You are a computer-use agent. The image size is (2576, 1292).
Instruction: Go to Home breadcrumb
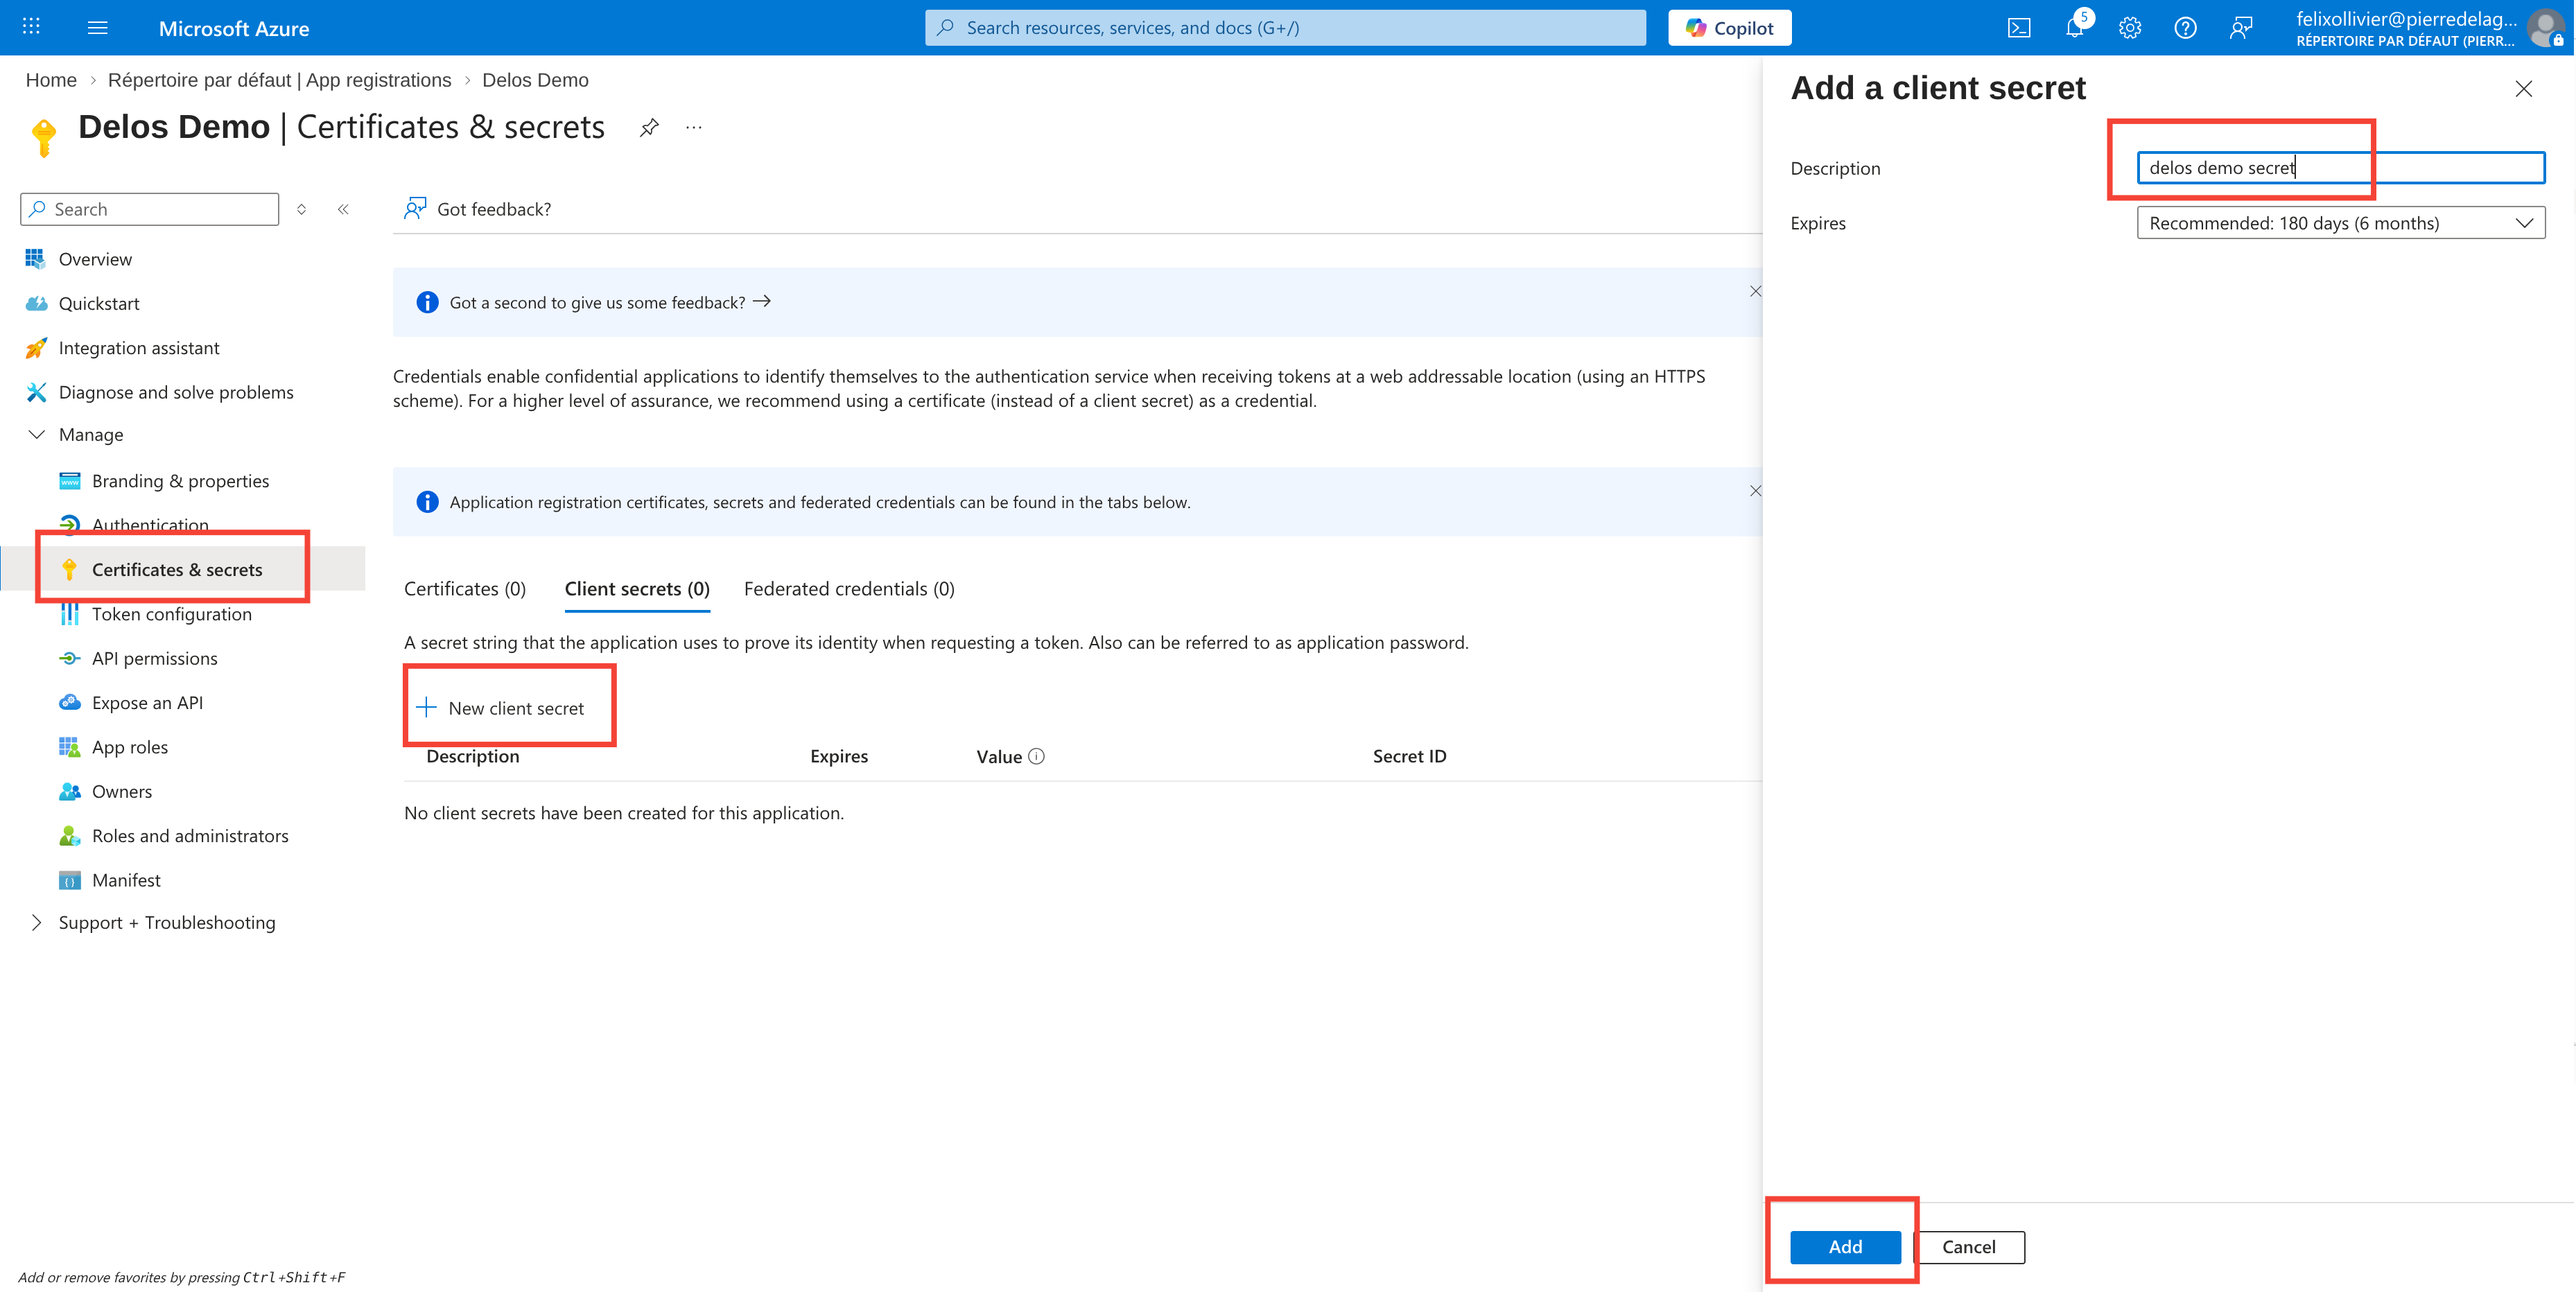click(51, 80)
